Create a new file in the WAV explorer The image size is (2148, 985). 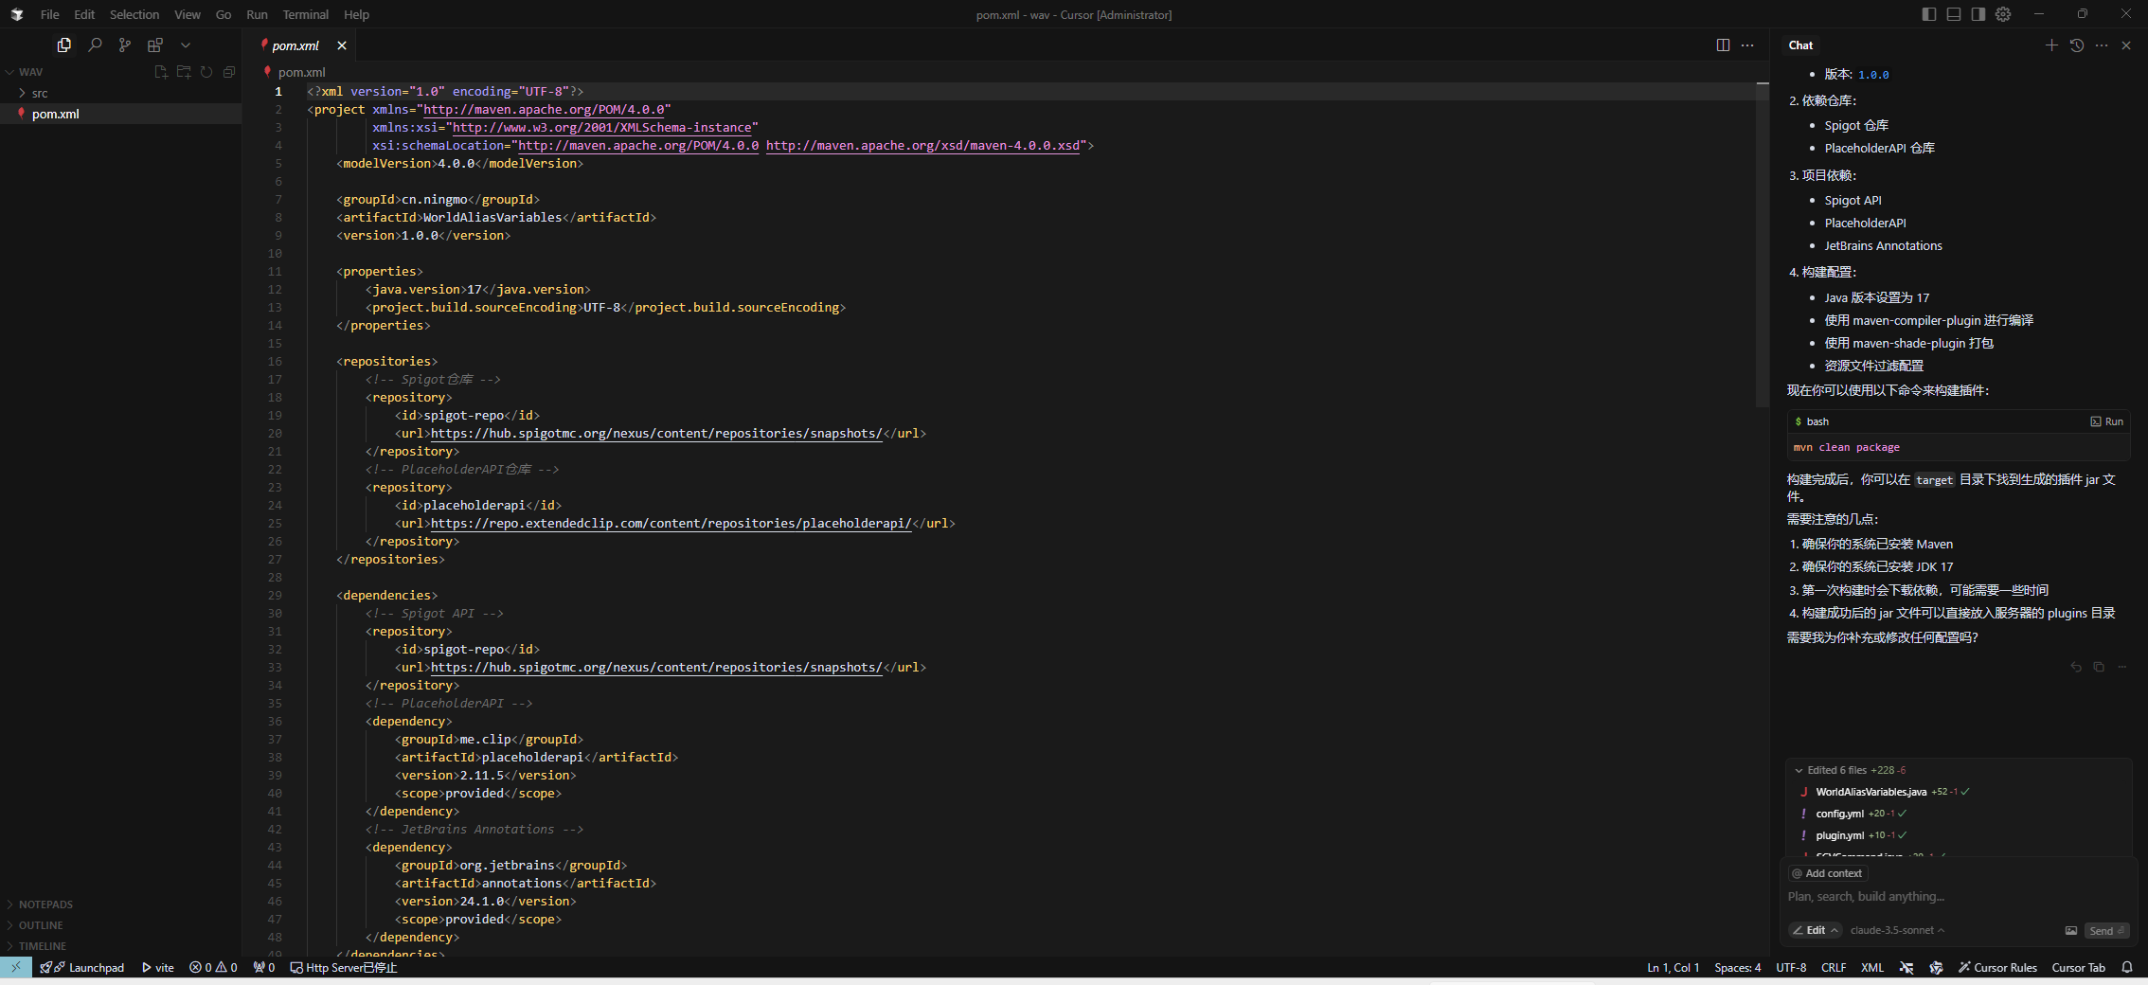pos(161,71)
